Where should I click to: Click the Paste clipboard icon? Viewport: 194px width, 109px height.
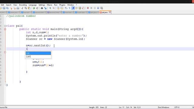pos(29,8)
